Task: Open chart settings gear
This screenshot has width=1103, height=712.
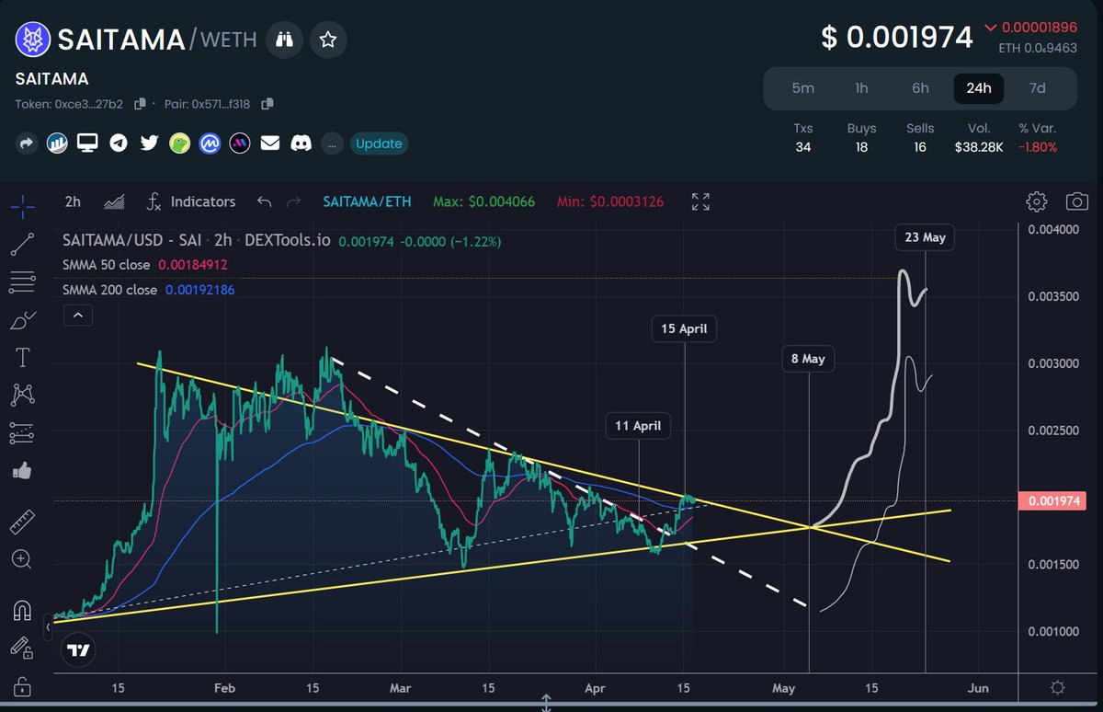Action: (1037, 201)
